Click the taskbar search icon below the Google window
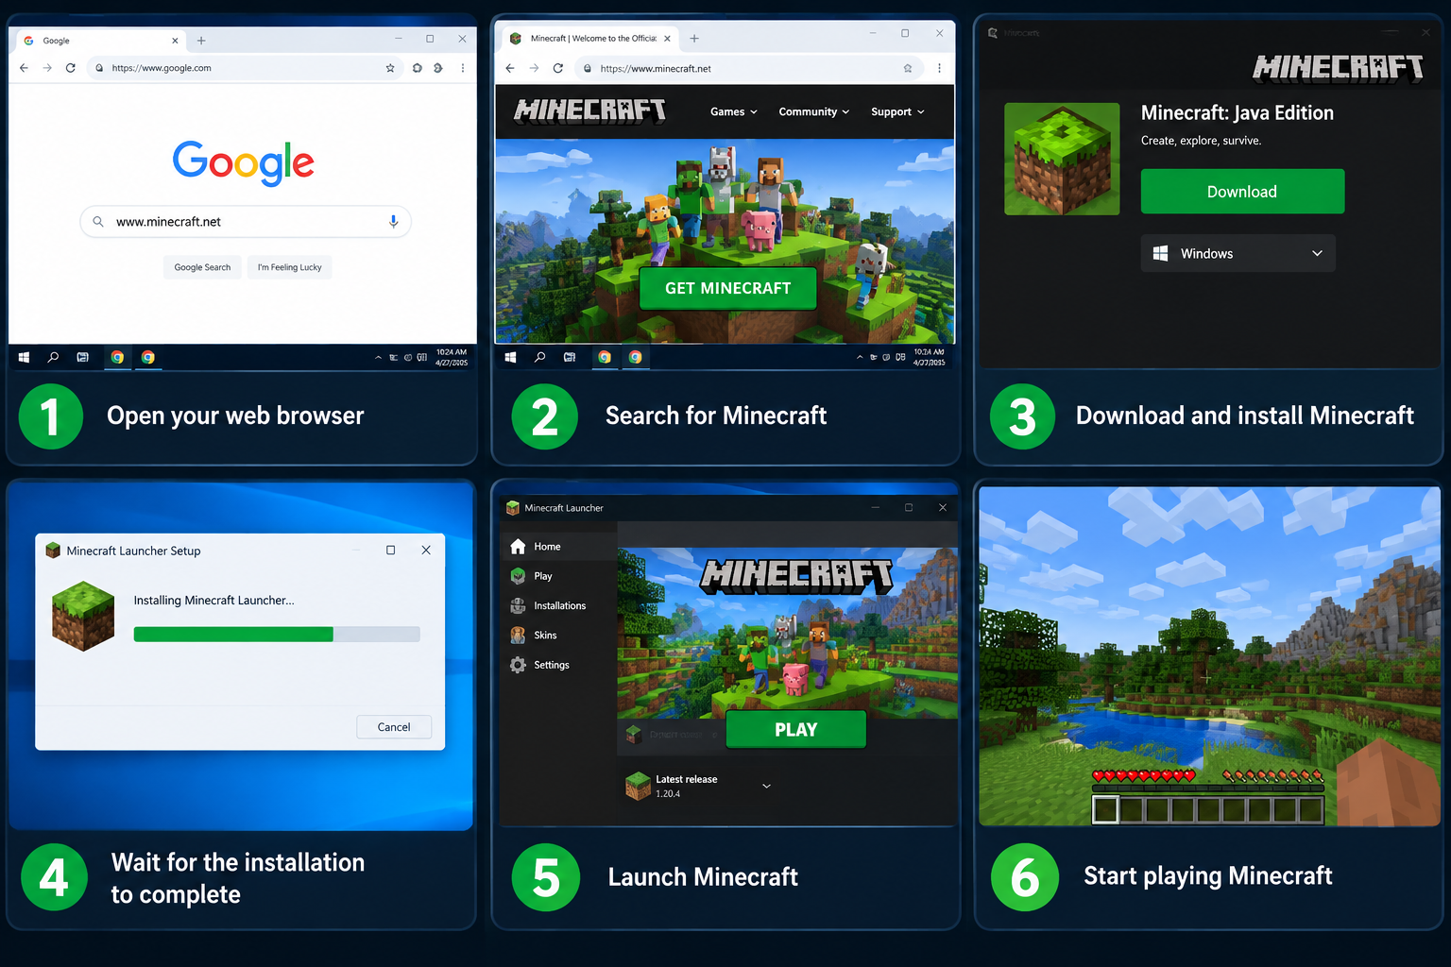 [x=53, y=357]
